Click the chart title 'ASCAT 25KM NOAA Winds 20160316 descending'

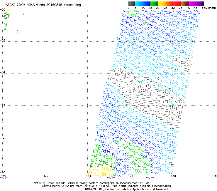point(43,5)
